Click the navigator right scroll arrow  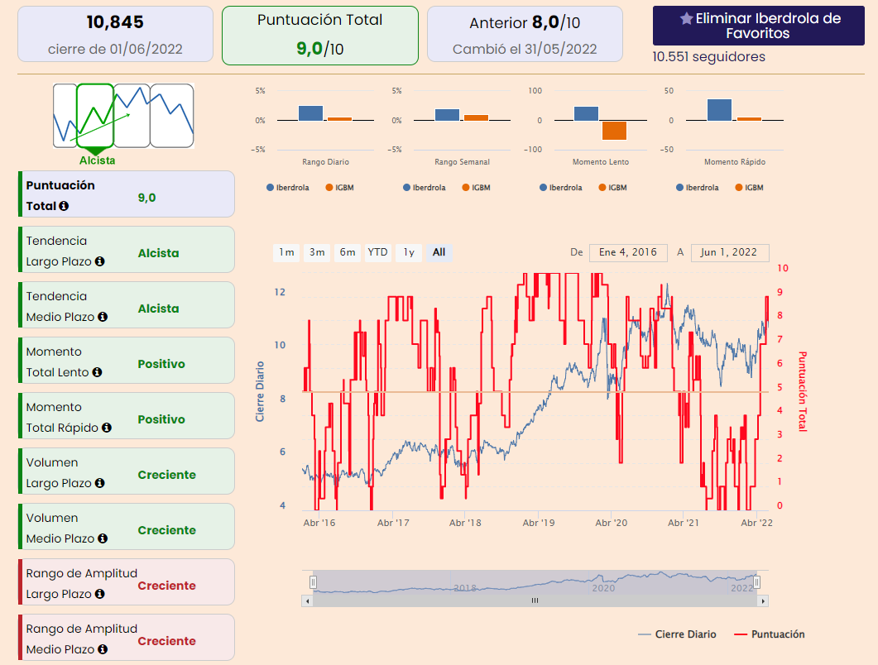(x=763, y=600)
